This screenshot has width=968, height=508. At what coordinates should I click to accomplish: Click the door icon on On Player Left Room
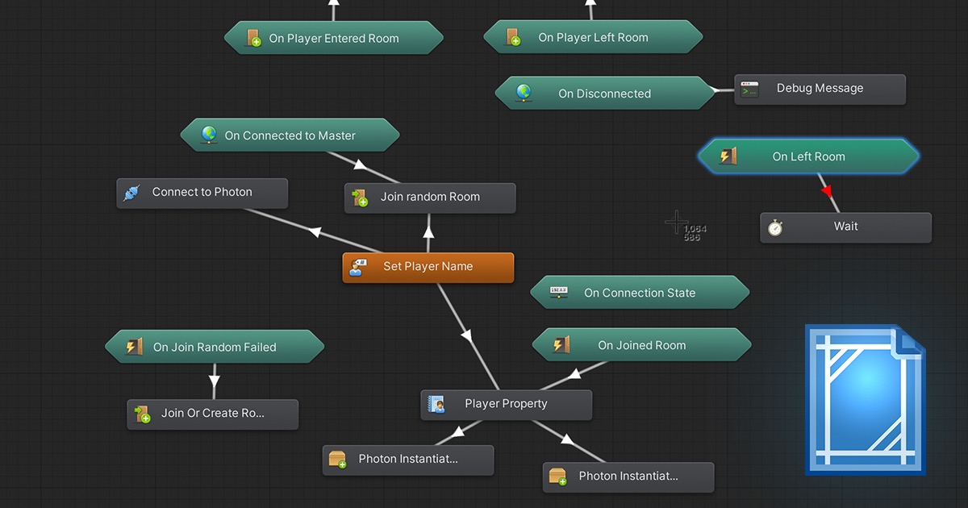pyautogui.click(x=513, y=37)
